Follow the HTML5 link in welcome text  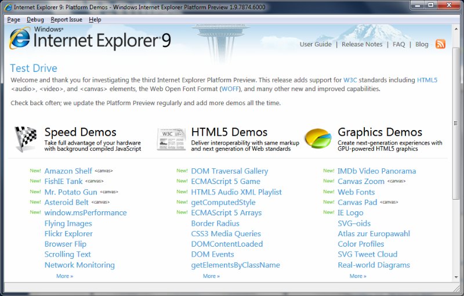pos(427,80)
